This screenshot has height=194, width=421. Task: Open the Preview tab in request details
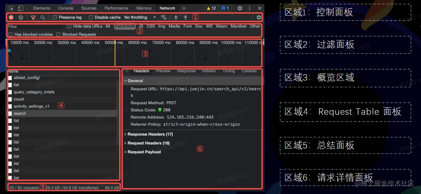click(163, 71)
